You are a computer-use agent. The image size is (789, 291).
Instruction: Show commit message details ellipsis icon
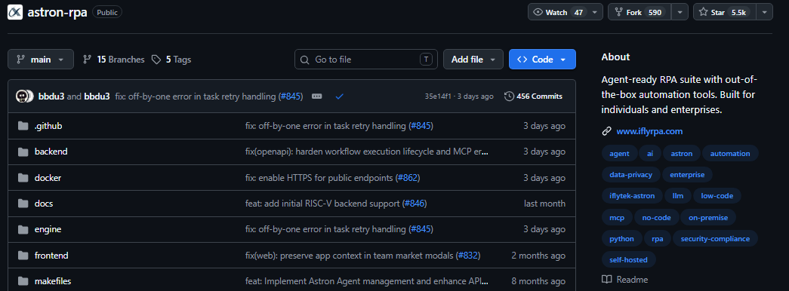coord(316,96)
